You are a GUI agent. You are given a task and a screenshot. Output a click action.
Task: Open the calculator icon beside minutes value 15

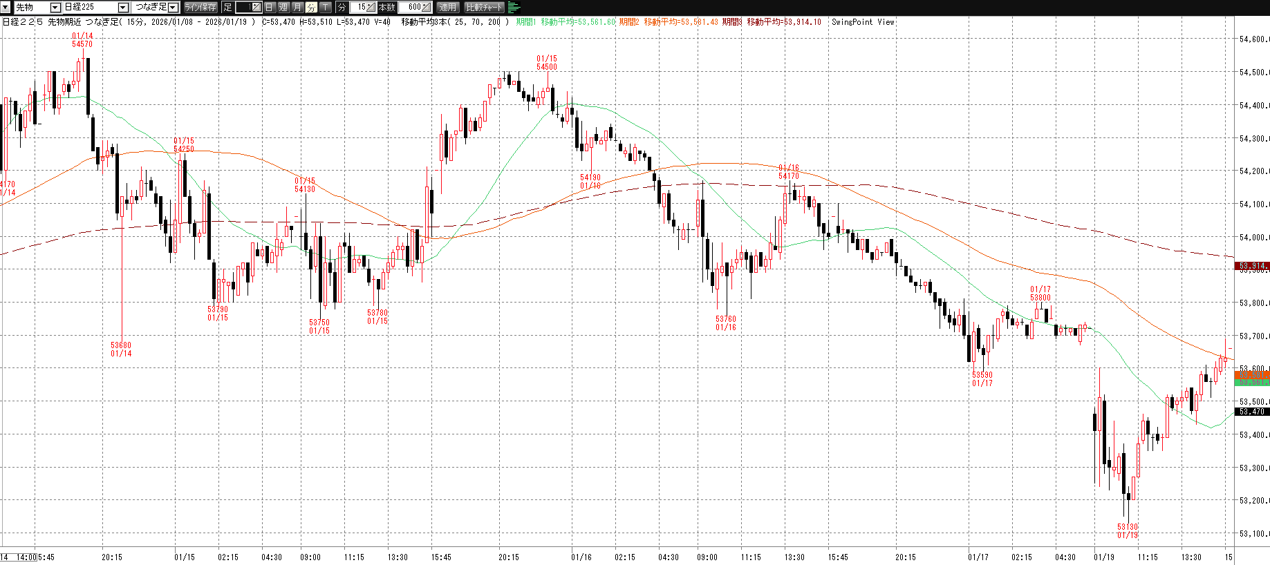click(371, 8)
